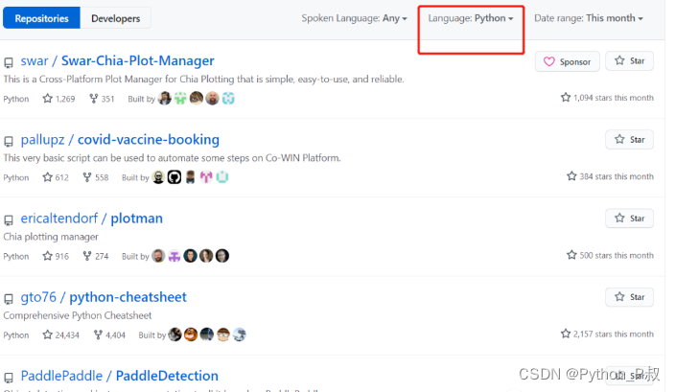675x392 pixels.
Task: Click fork count icon for covid-vaccine-booking
Action: [x=87, y=177]
